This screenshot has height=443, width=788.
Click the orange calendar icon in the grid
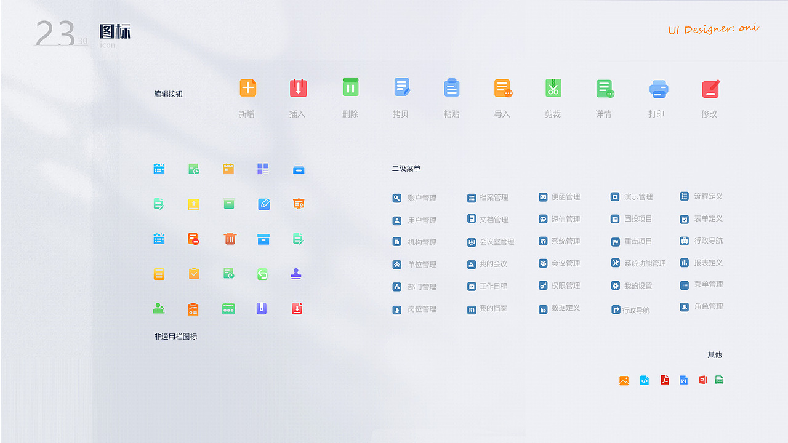[228, 169]
